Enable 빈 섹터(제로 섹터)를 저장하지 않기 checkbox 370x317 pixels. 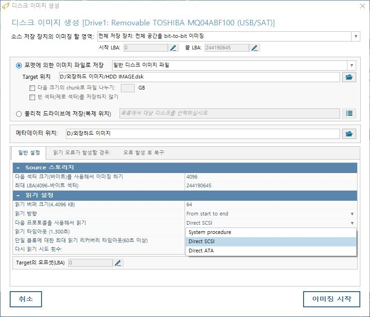32,97
